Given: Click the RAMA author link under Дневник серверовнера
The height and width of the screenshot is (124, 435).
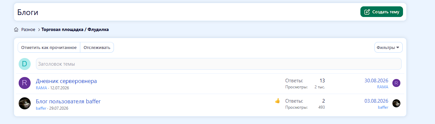Looking at the screenshot, I should pos(41,88).
